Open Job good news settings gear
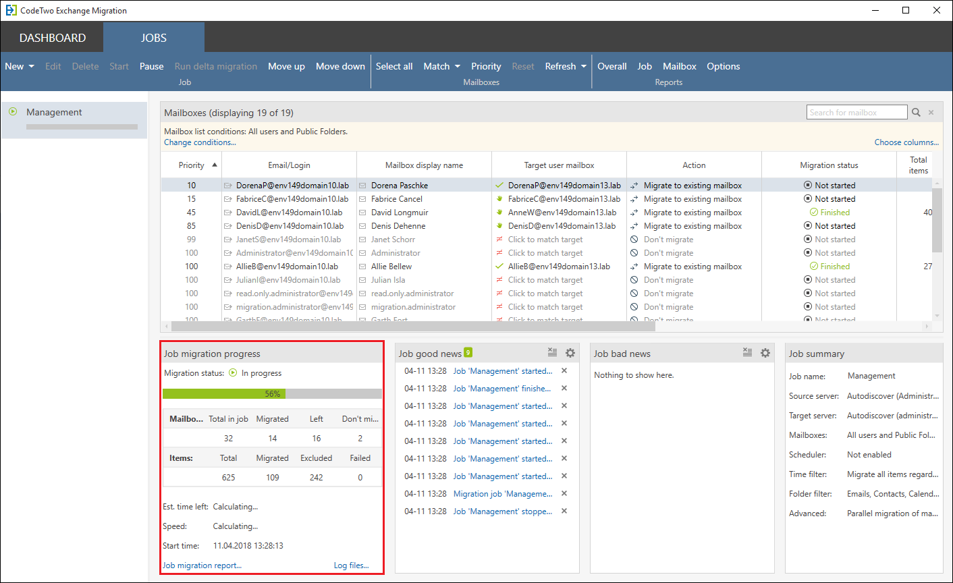This screenshot has height=583, width=953. click(x=570, y=353)
